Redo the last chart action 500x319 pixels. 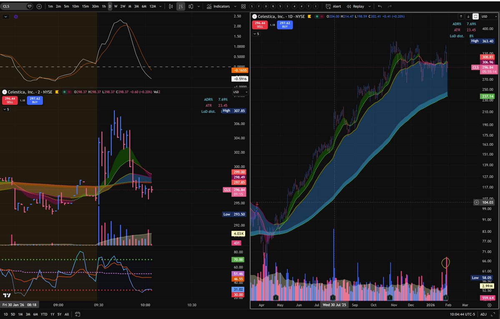pyautogui.click(x=389, y=6)
